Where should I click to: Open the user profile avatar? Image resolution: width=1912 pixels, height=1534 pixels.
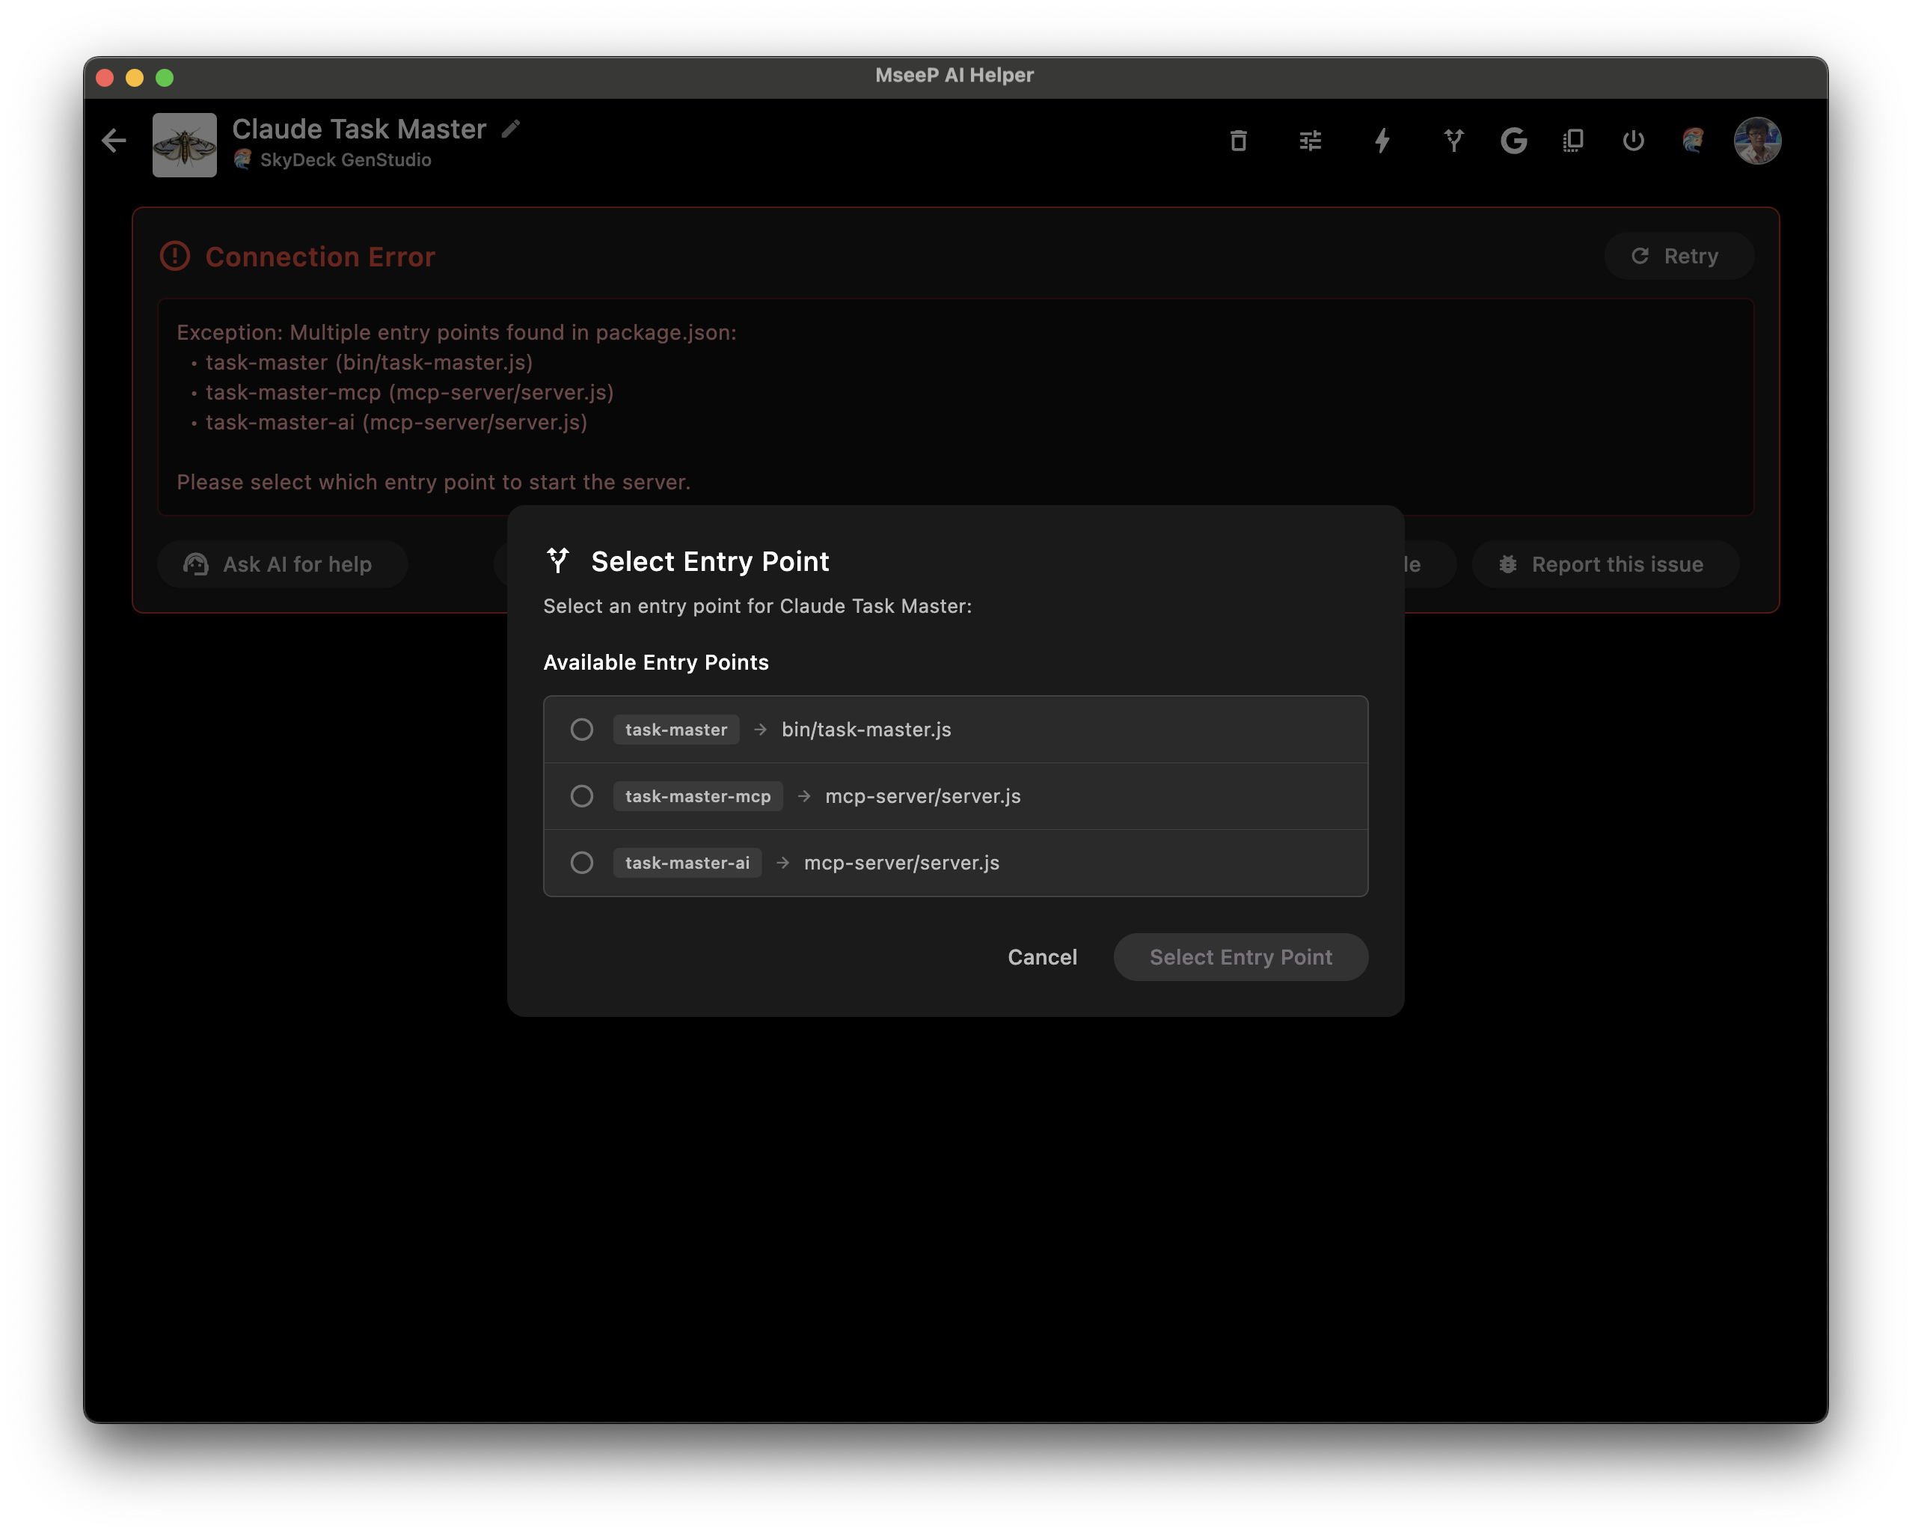pyautogui.click(x=1757, y=140)
